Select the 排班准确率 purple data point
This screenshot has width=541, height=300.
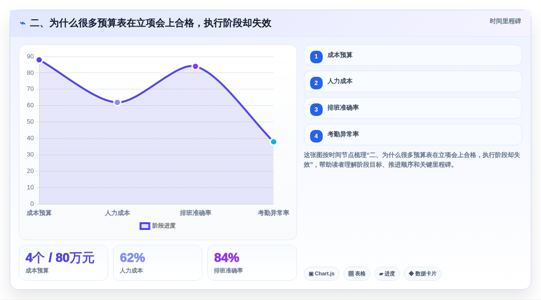[x=196, y=66]
